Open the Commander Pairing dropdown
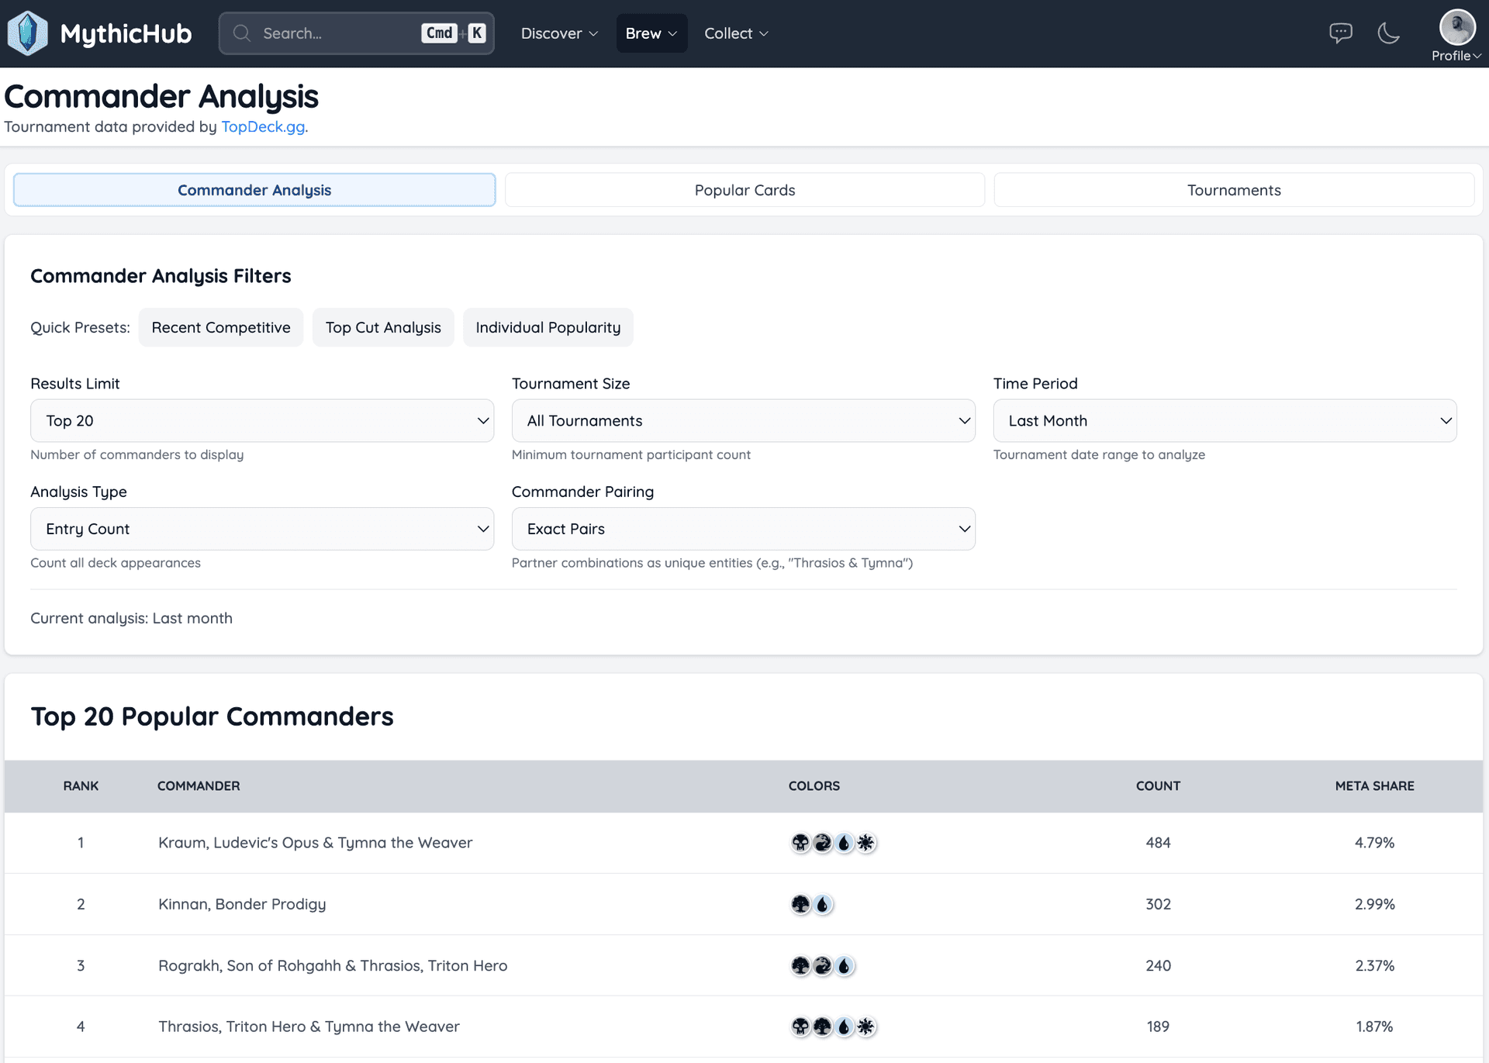 pyautogui.click(x=743, y=529)
